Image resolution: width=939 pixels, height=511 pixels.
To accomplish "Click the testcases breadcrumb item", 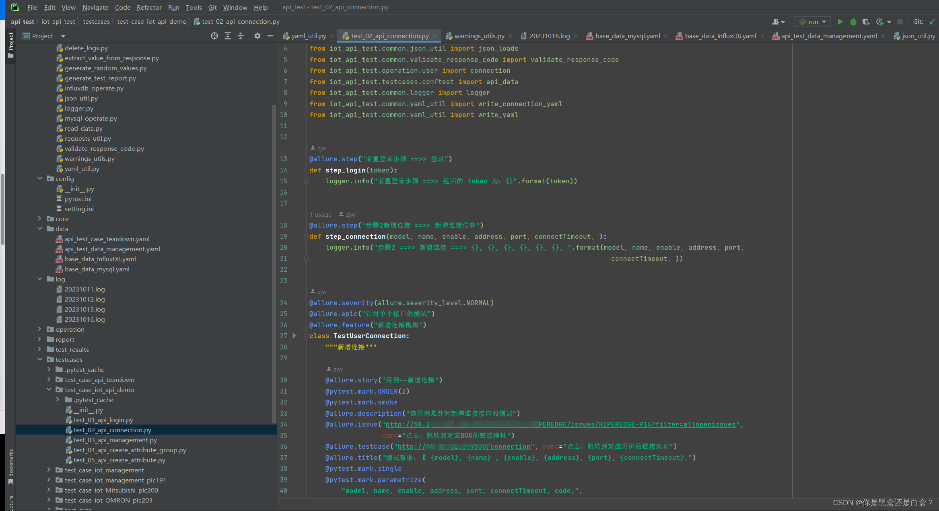I will point(96,21).
